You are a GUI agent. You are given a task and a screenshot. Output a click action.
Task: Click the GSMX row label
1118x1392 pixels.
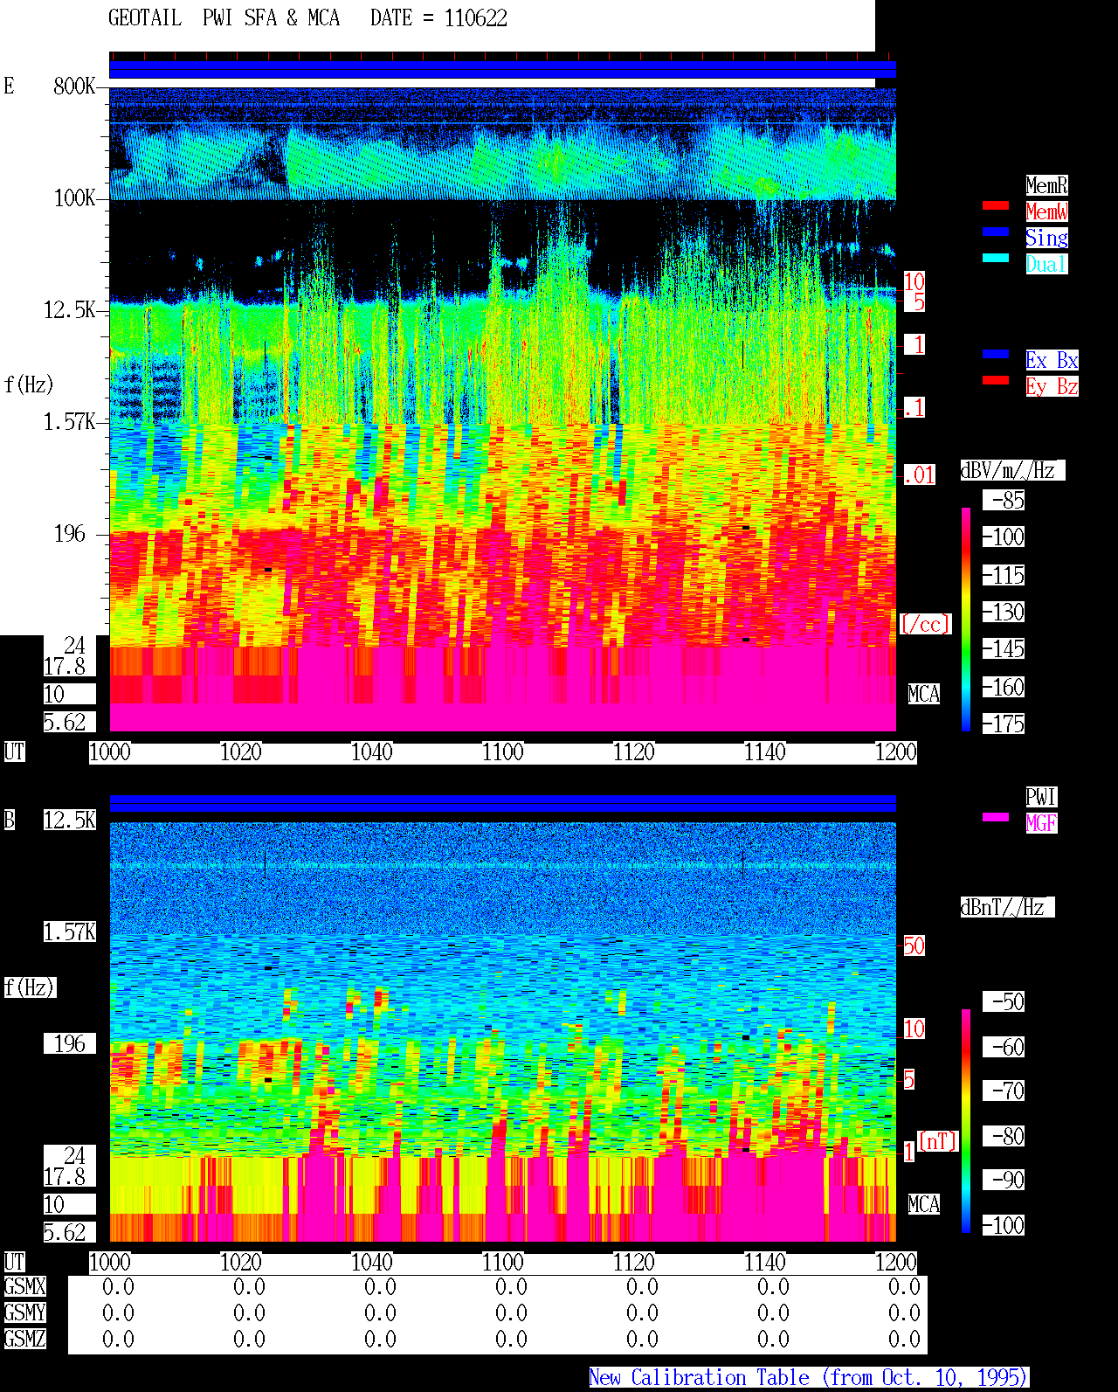[x=24, y=1287]
